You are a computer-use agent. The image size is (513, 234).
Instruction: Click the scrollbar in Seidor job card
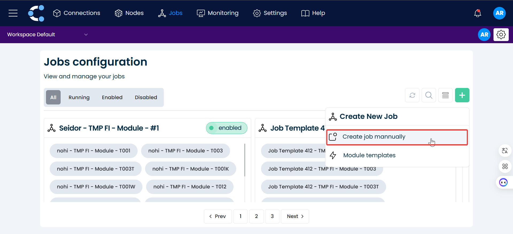click(x=245, y=160)
